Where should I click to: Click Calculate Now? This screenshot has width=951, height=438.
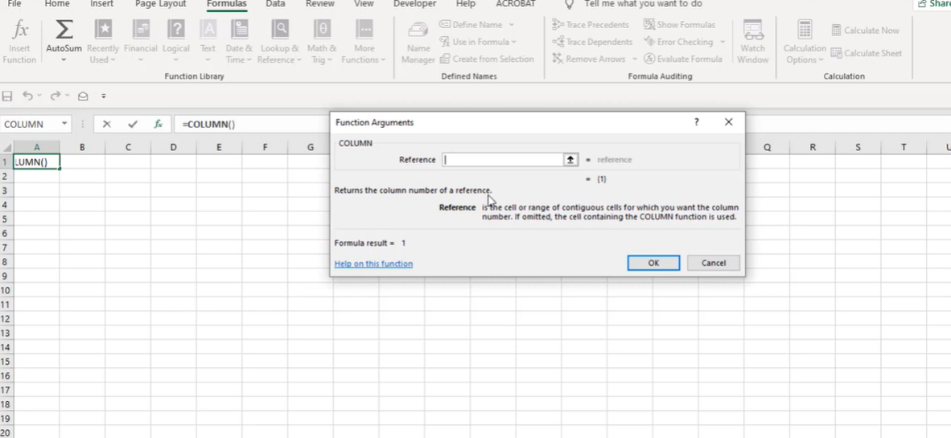click(865, 31)
